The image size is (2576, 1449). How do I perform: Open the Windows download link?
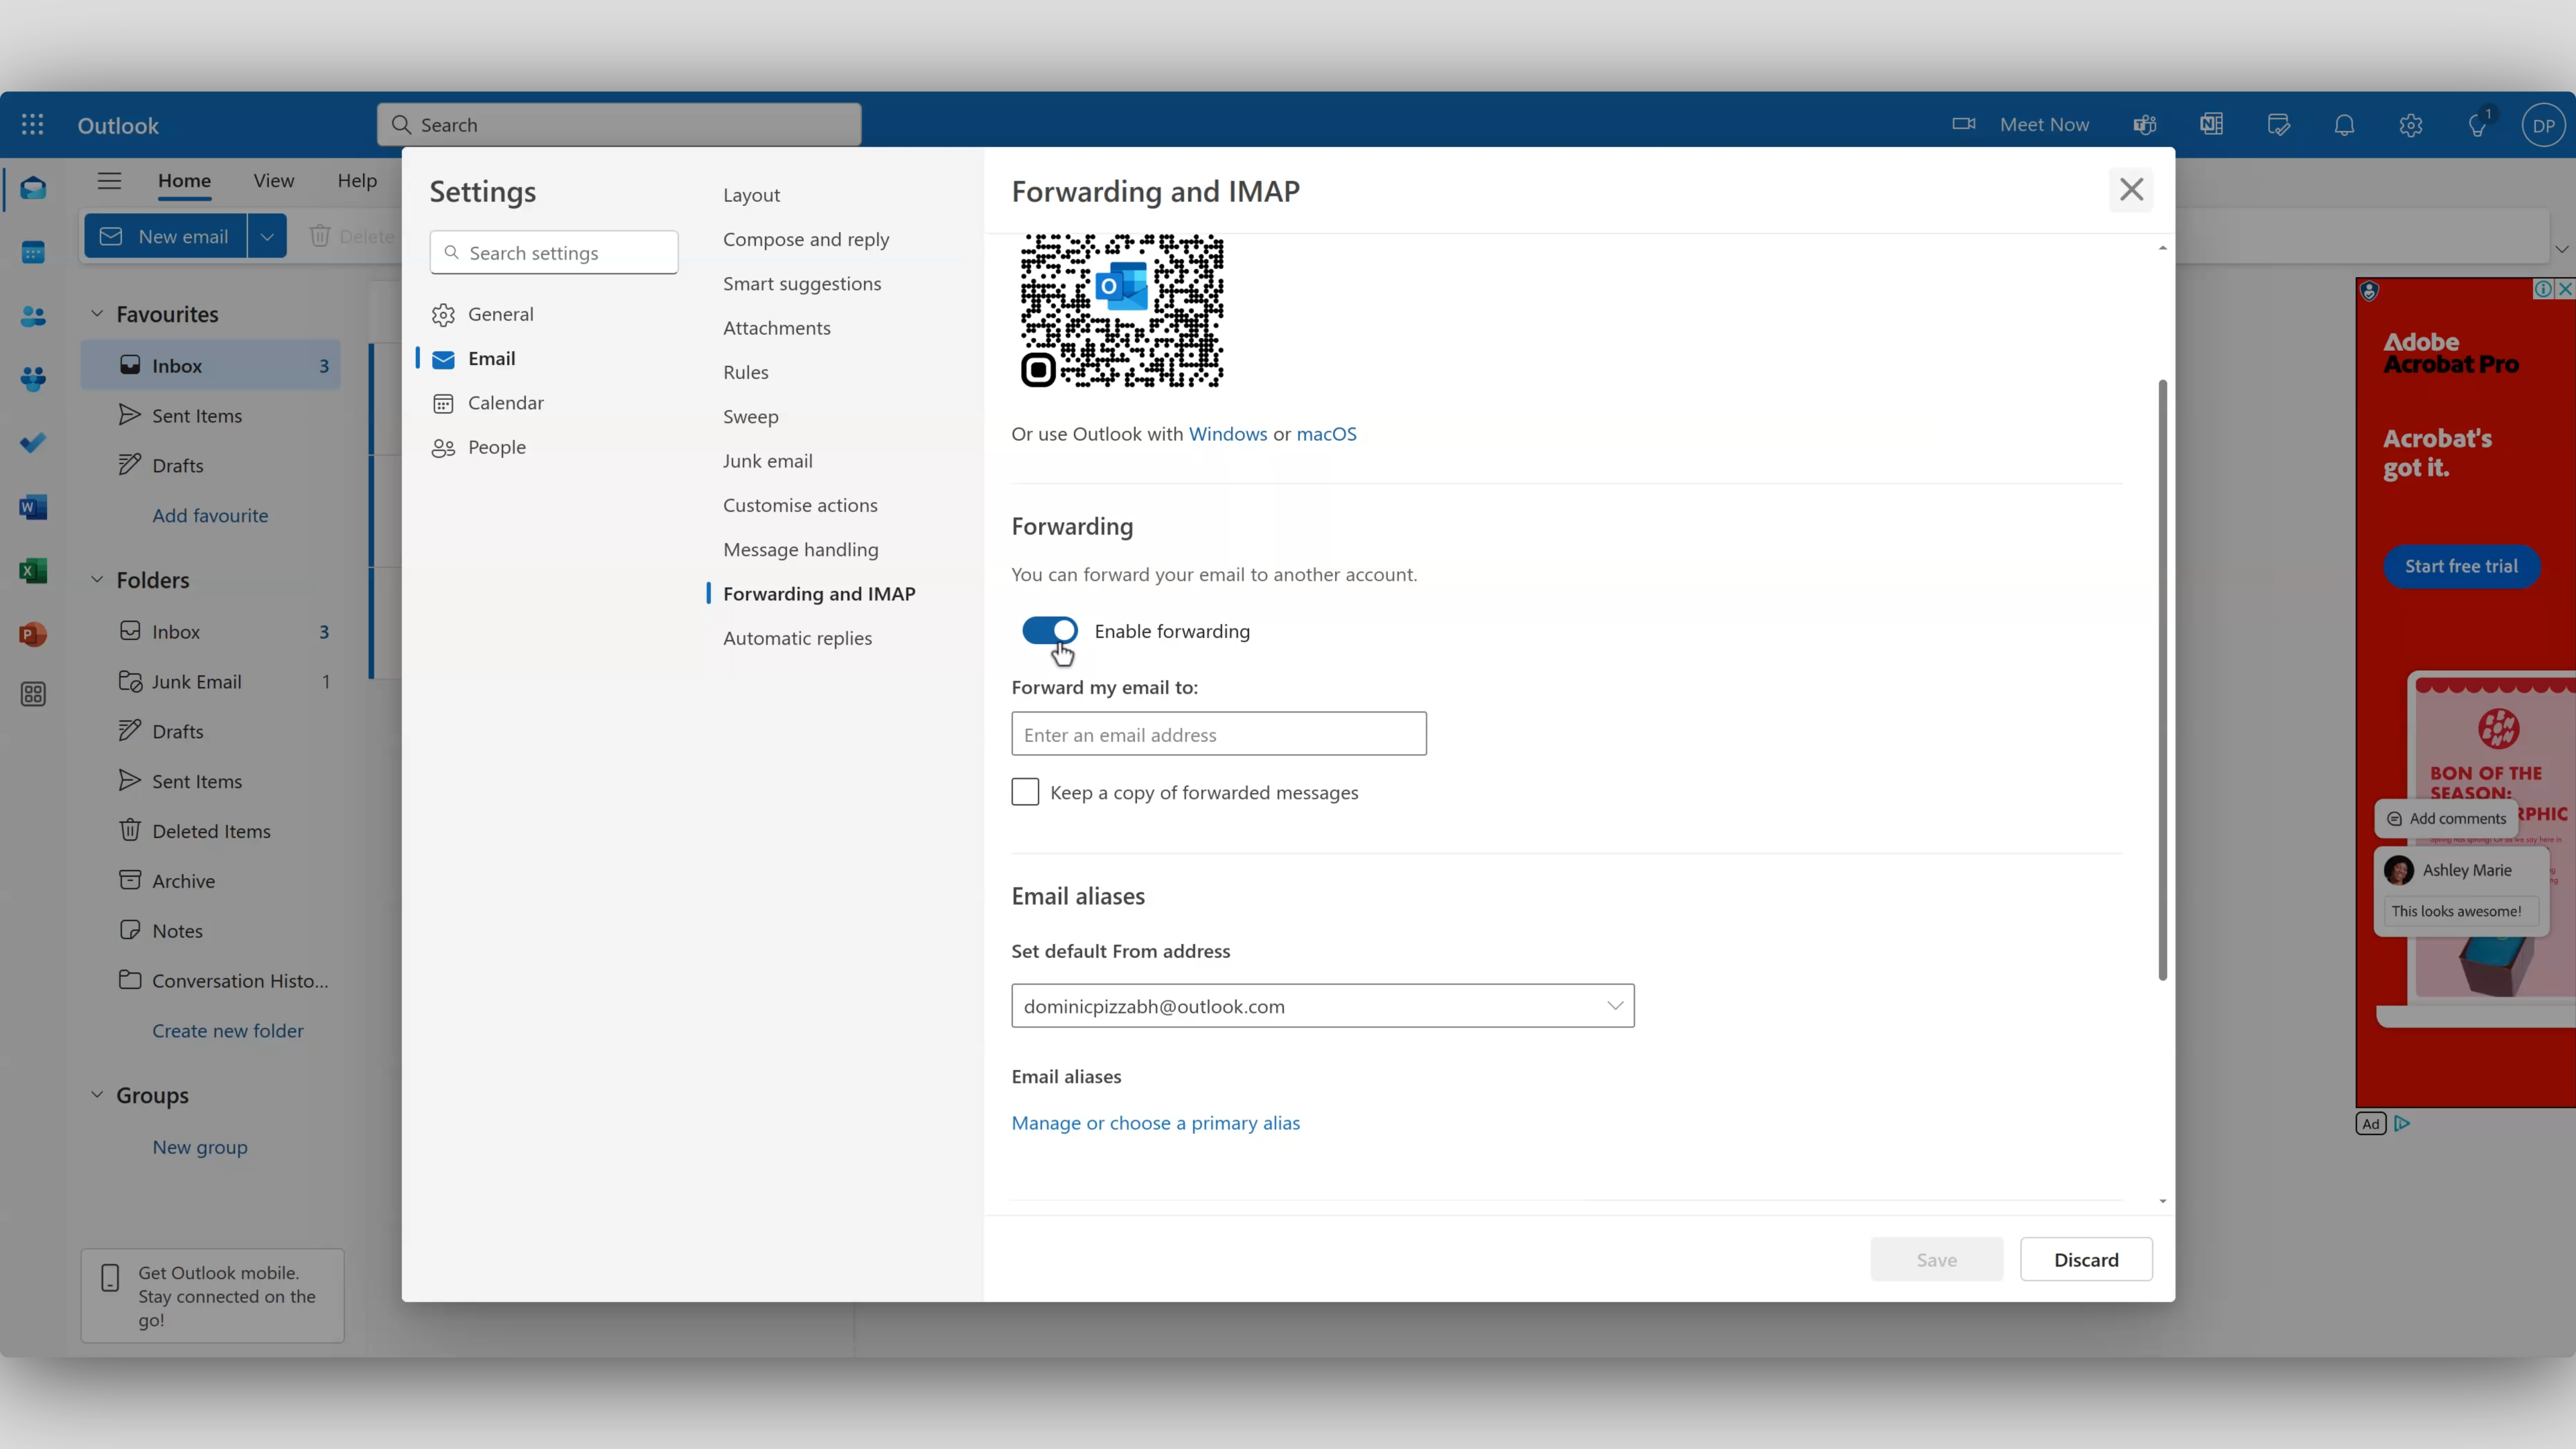pos(1228,434)
